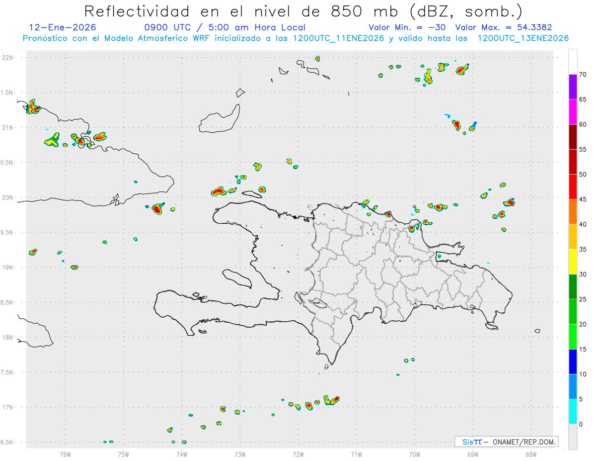Click the purple colorbar band between 65 and 70
This screenshot has height=461, width=596.
pos(573,87)
